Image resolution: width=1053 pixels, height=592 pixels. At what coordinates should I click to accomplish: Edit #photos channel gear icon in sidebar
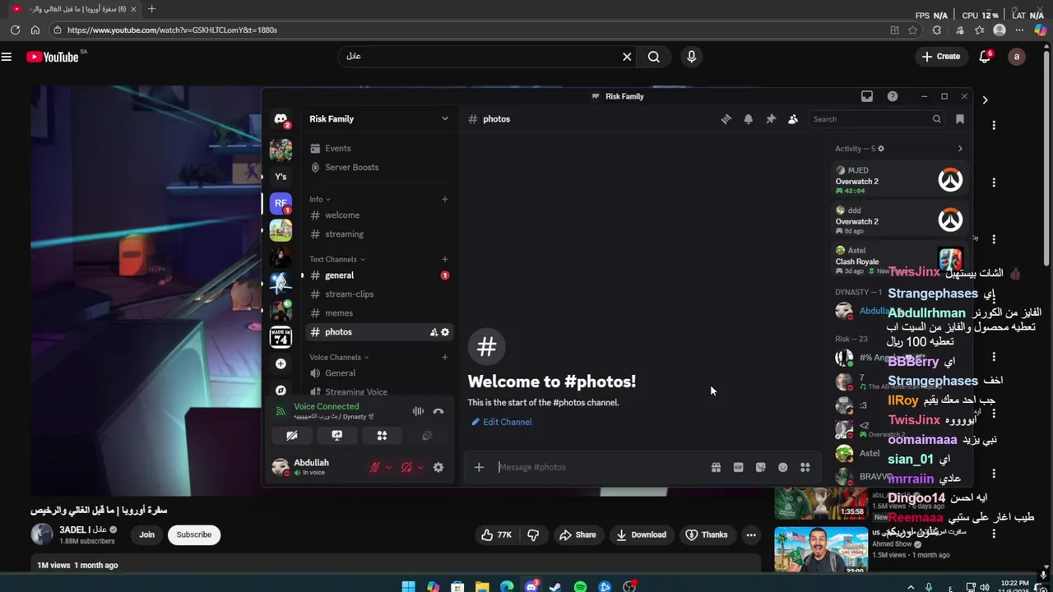[445, 332]
